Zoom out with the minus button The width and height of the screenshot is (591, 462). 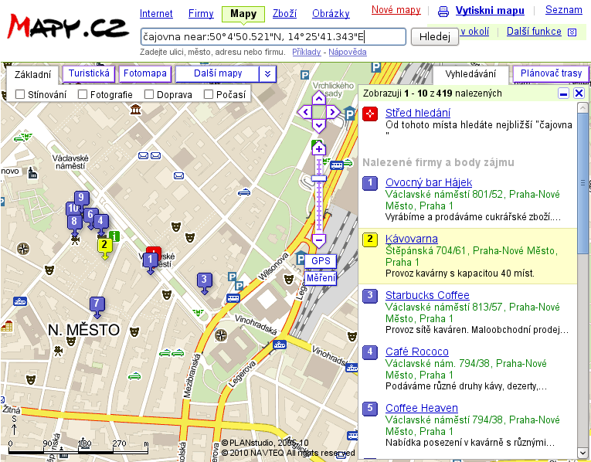coord(319,240)
